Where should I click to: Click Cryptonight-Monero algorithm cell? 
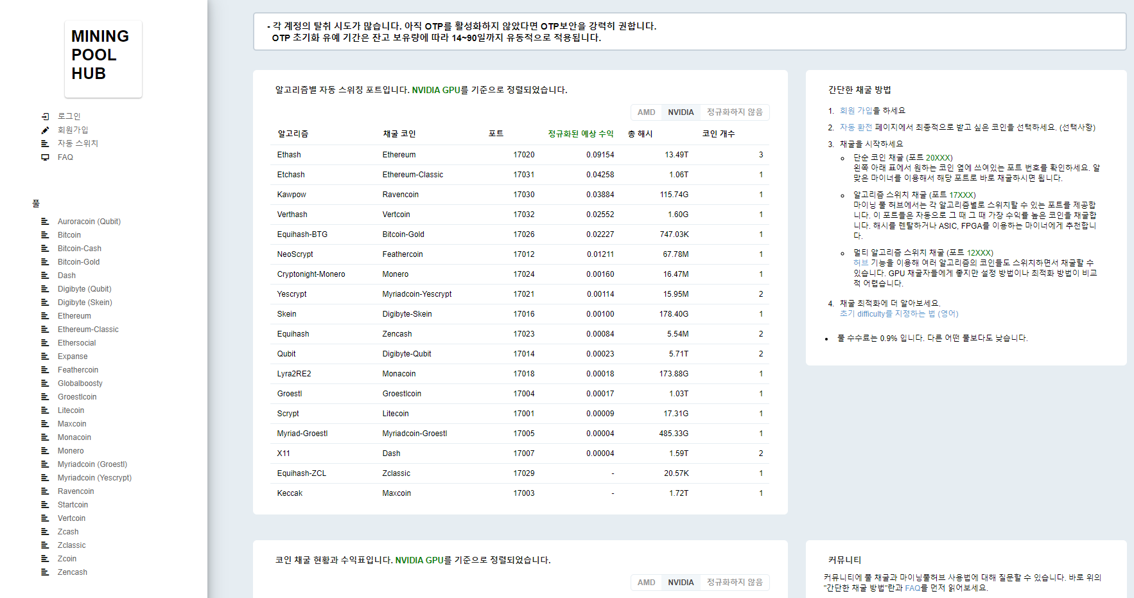pyautogui.click(x=311, y=274)
